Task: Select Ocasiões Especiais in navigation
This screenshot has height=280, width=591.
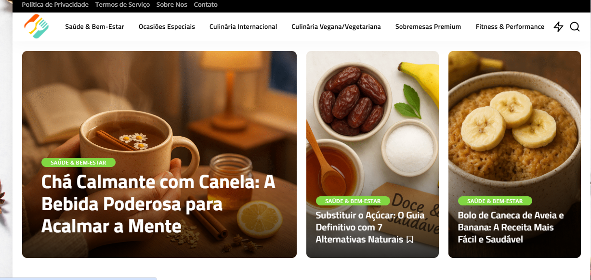Action: tap(167, 27)
